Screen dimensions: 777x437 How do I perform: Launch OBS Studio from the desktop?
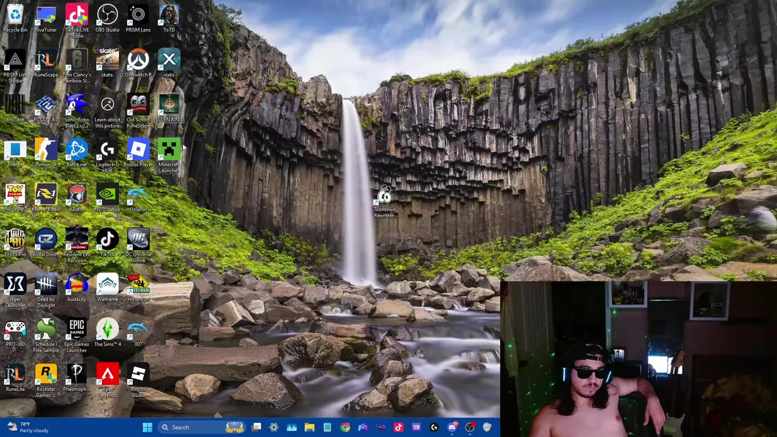point(107,18)
